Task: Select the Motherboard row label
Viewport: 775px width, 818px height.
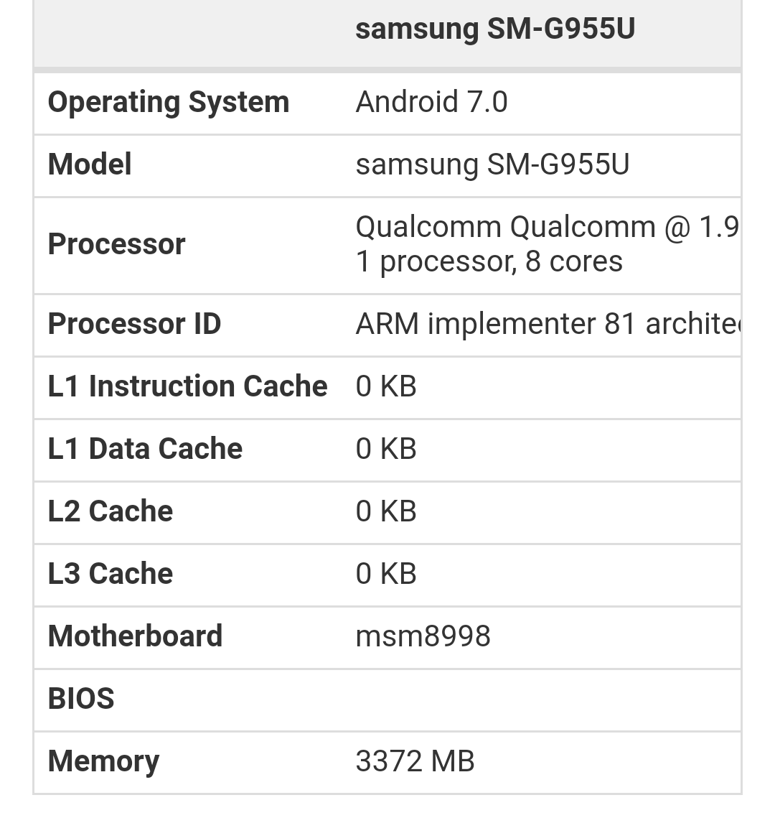Action: tap(135, 636)
